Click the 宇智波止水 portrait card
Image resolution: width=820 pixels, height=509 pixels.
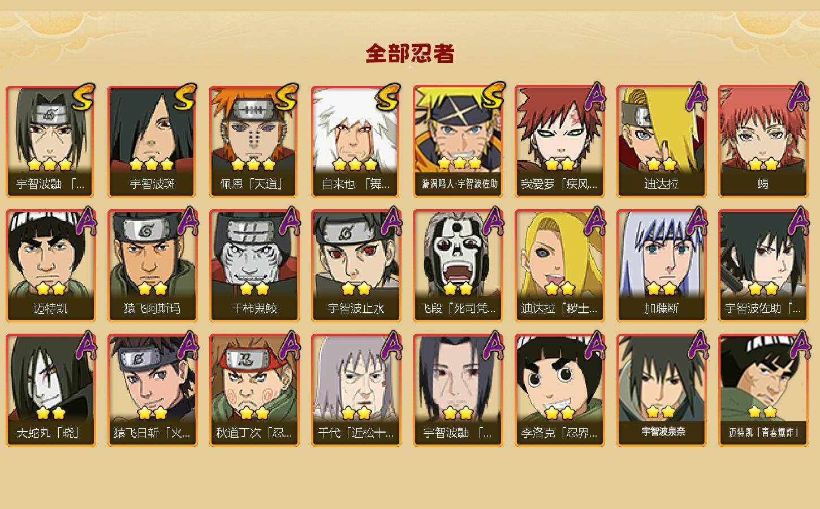click(x=356, y=266)
